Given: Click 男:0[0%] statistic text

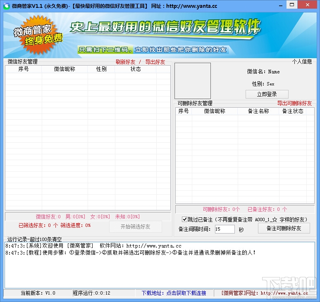Looking at the screenshot, I should [75, 217].
